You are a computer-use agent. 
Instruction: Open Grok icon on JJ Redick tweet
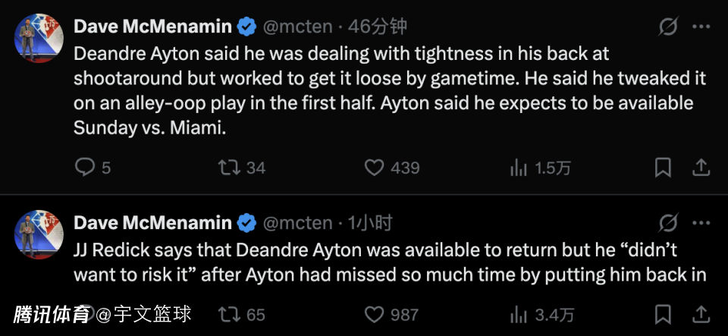coord(668,223)
